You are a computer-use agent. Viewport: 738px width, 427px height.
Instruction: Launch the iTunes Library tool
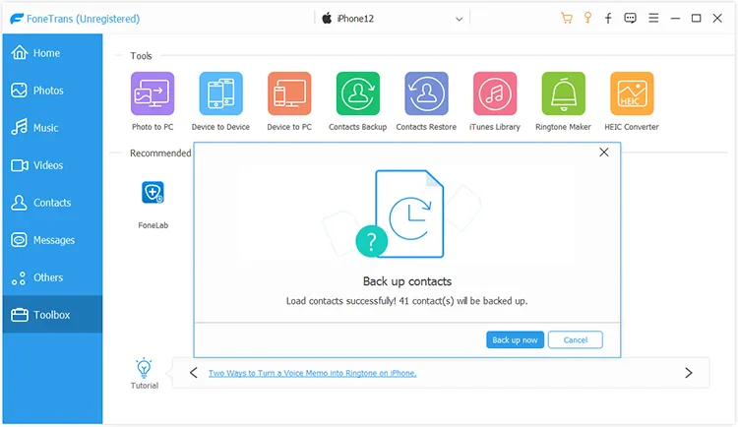pyautogui.click(x=495, y=93)
